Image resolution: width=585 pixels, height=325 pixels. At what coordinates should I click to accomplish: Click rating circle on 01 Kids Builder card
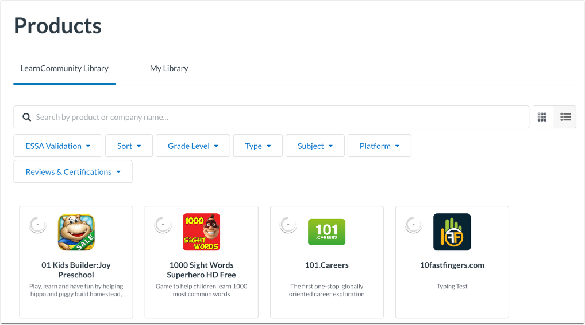37,225
